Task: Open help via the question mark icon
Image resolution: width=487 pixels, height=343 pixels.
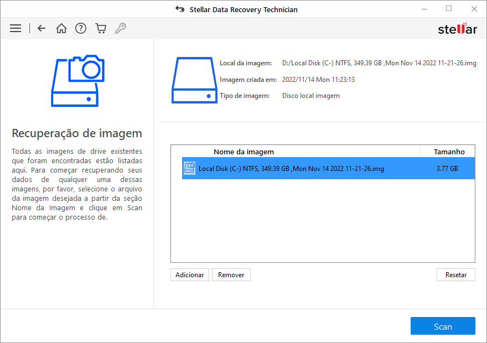Action: 81,28
